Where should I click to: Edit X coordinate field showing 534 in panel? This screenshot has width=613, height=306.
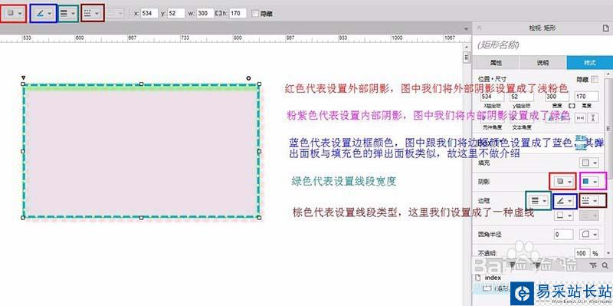492,97
